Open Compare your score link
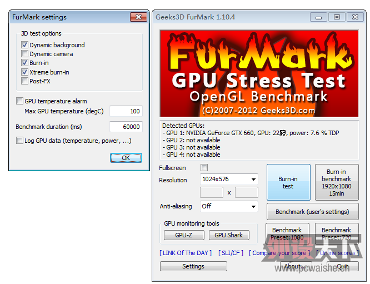The image size is (370, 284). click(279, 253)
